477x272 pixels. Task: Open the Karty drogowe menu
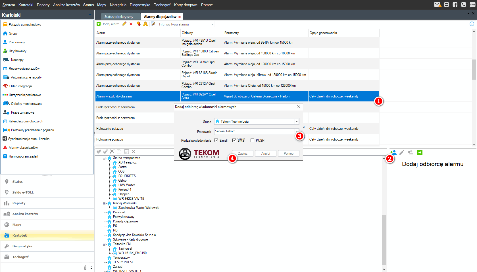(186, 5)
